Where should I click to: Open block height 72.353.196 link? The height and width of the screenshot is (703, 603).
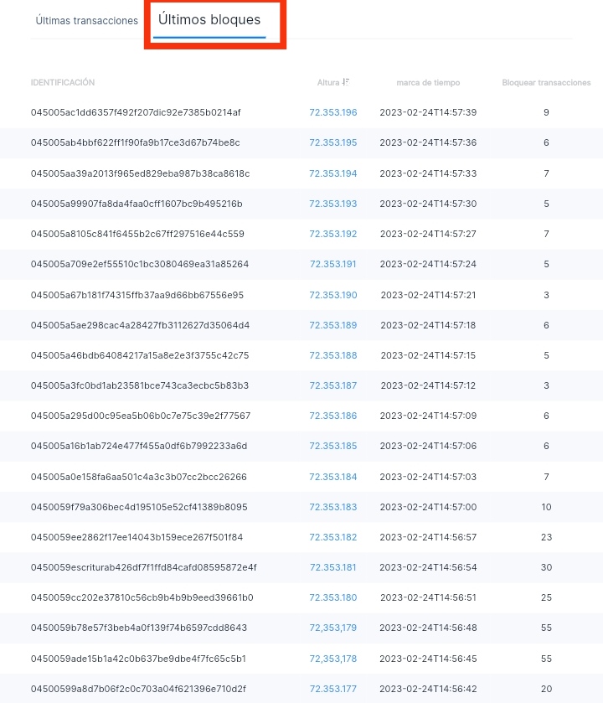(332, 112)
